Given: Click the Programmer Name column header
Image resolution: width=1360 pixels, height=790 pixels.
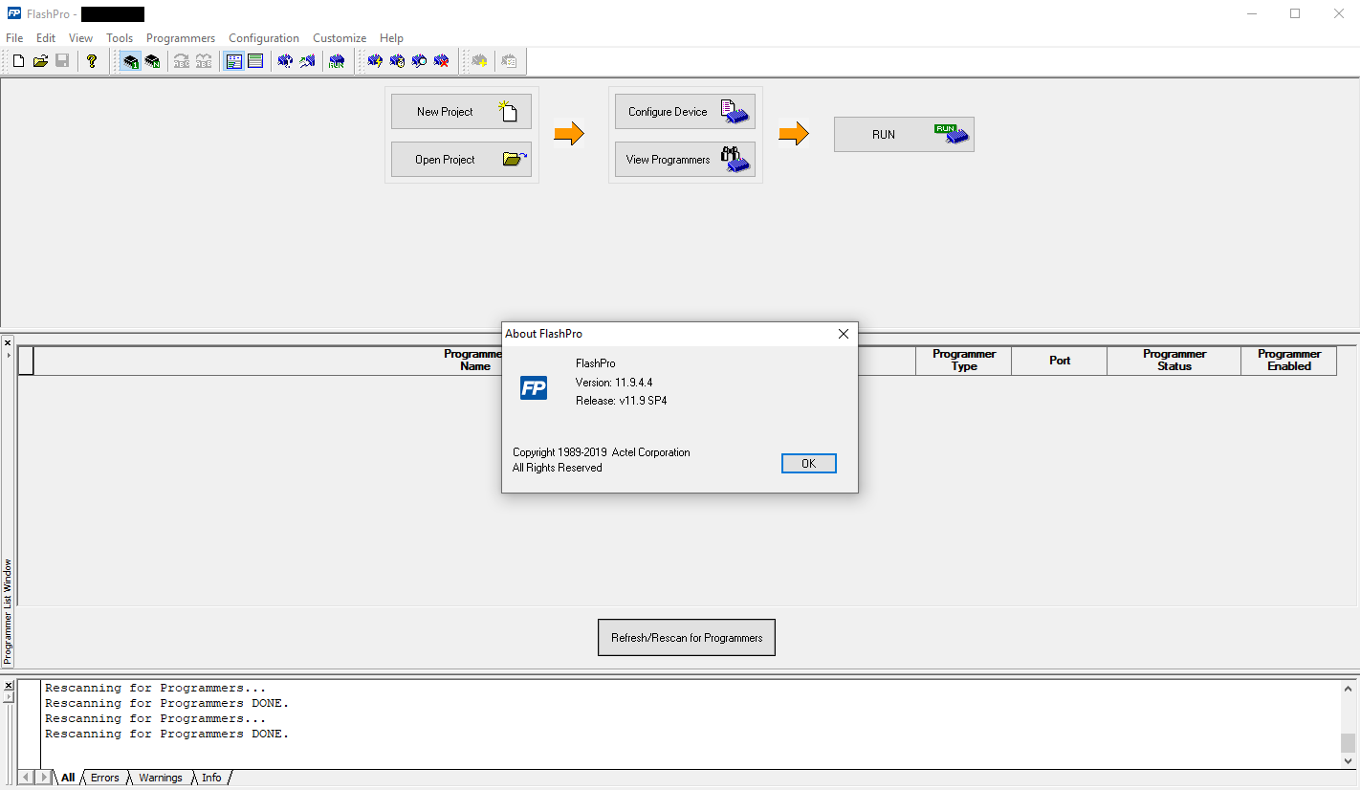Looking at the screenshot, I should 474,361.
